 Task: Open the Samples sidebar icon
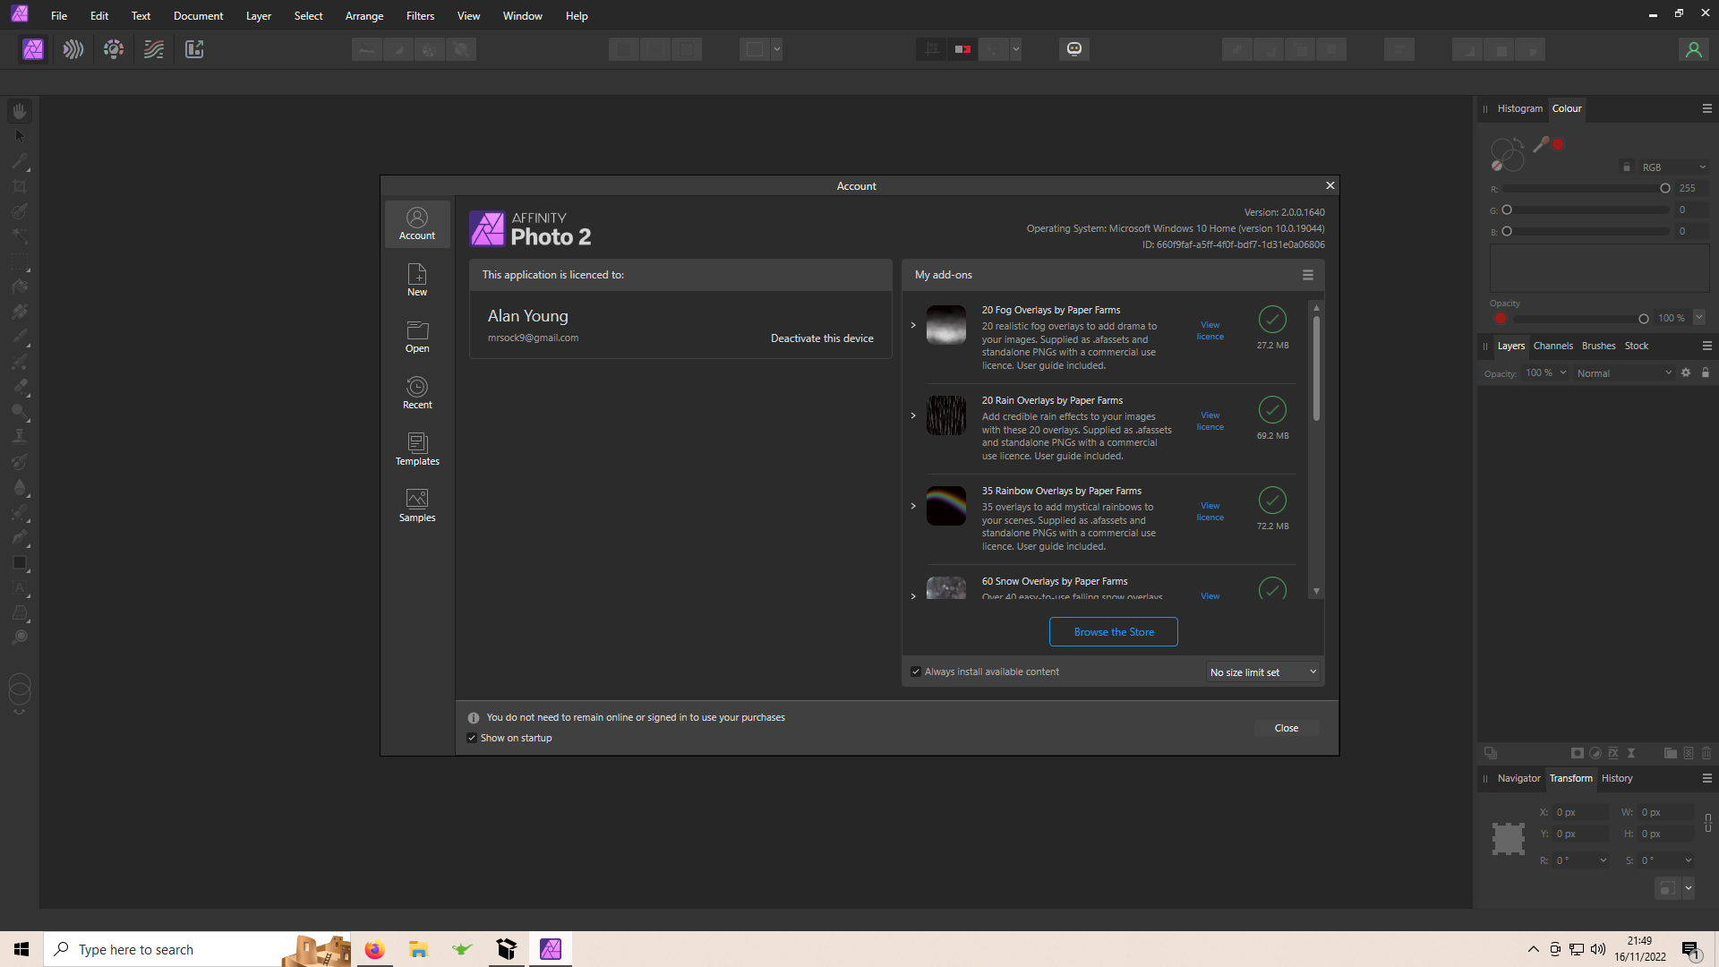(x=417, y=505)
